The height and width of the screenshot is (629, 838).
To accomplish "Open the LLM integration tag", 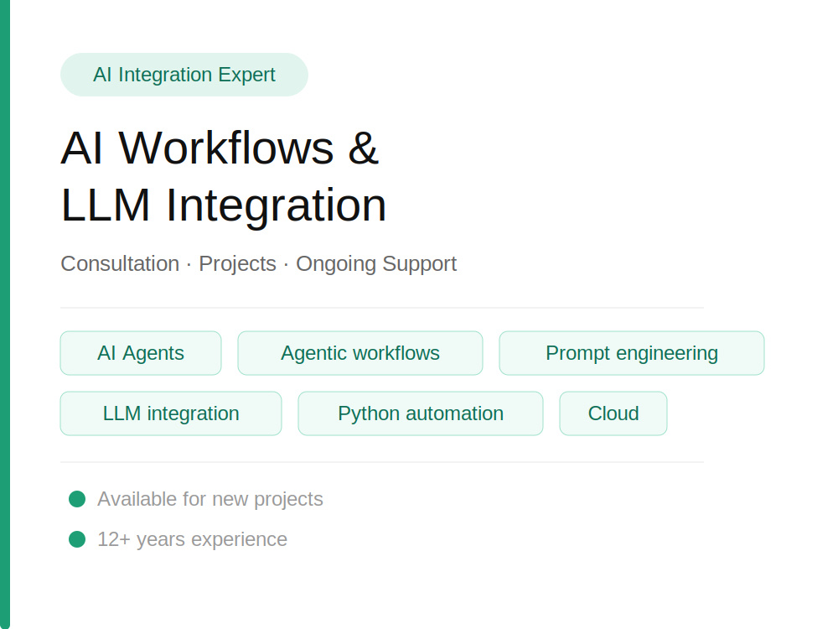I will click(x=171, y=413).
